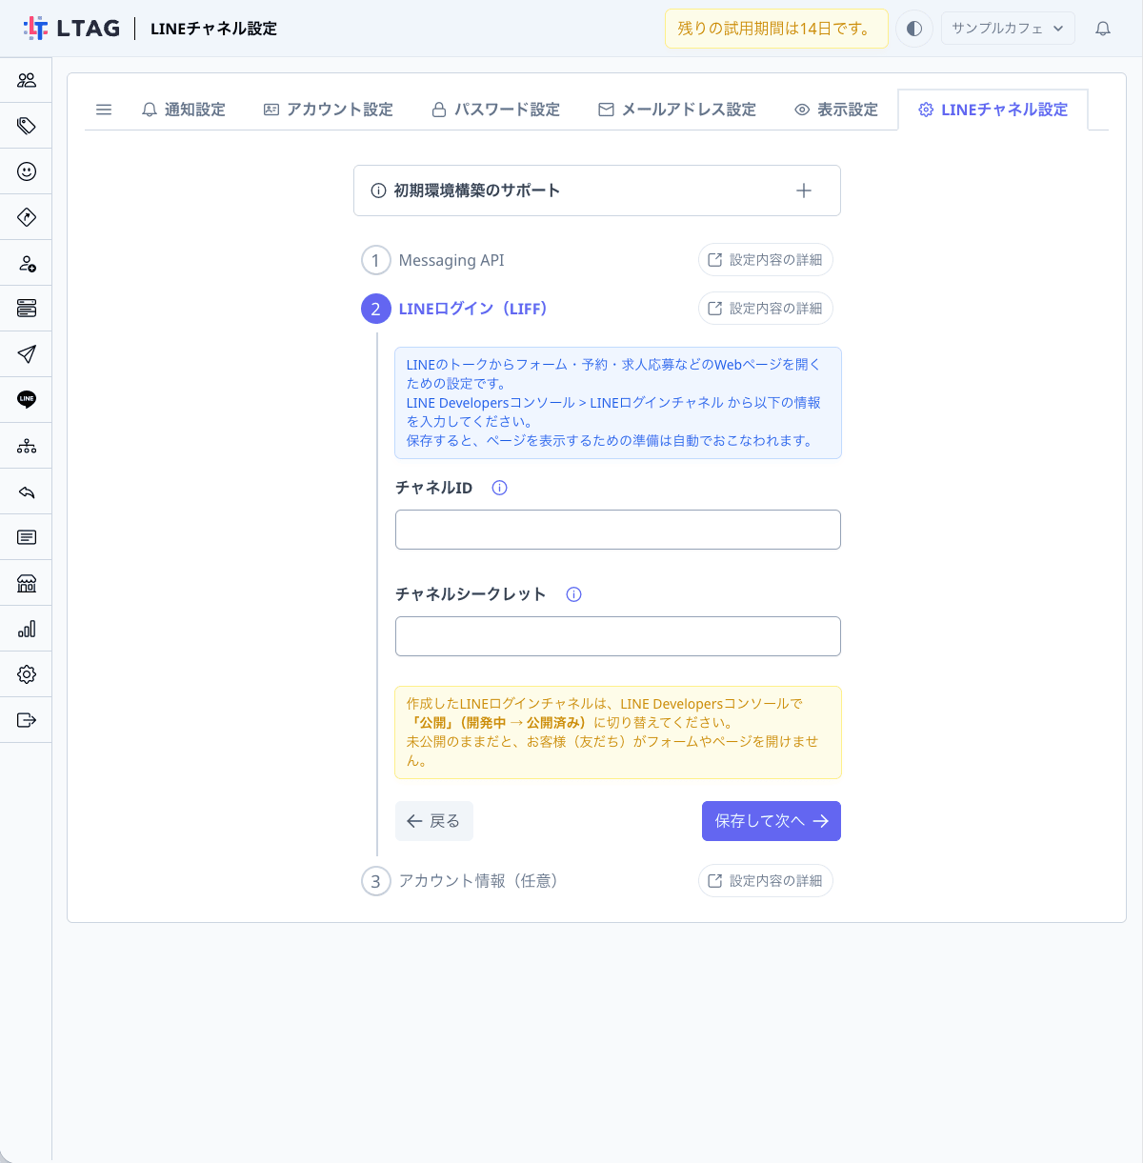
Task: Open the smiley face icon in sidebar
Action: click(27, 171)
